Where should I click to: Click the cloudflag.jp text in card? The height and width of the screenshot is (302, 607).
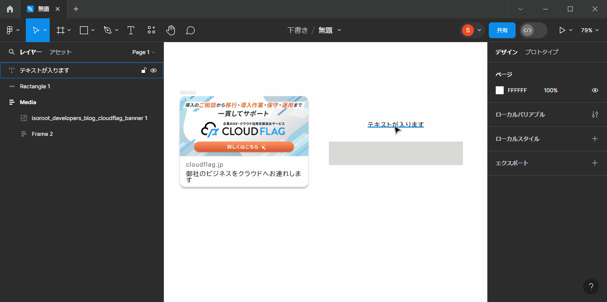pyautogui.click(x=205, y=164)
